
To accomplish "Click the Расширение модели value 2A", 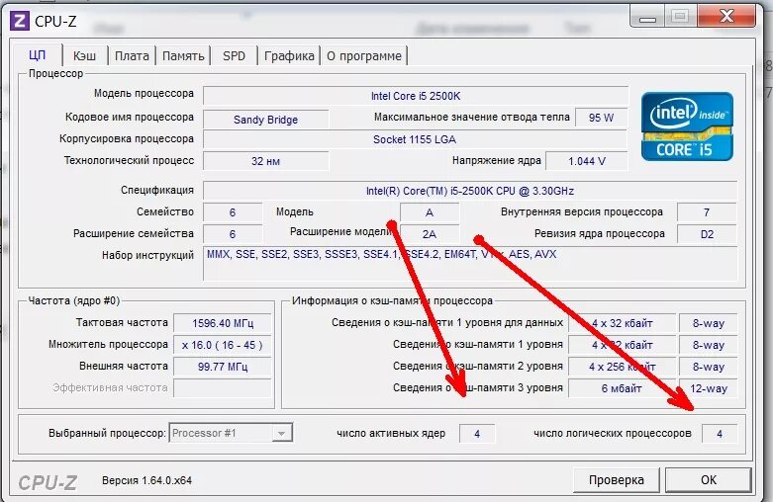I will click(x=430, y=234).
